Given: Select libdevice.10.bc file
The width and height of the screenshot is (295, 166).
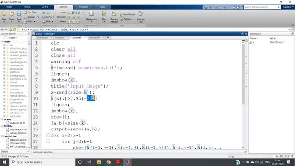Looking at the screenshot, I should point(18,123).
